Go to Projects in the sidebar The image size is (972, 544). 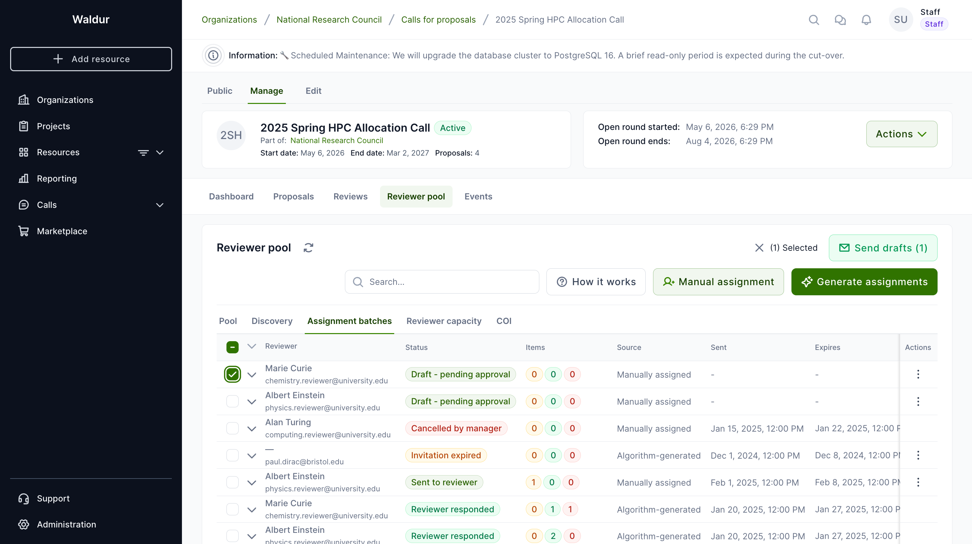[x=91, y=126]
